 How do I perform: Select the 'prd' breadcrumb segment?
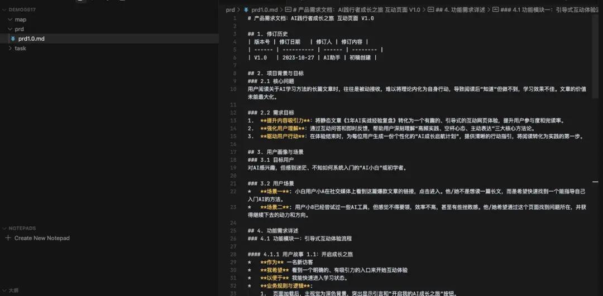(230, 9)
